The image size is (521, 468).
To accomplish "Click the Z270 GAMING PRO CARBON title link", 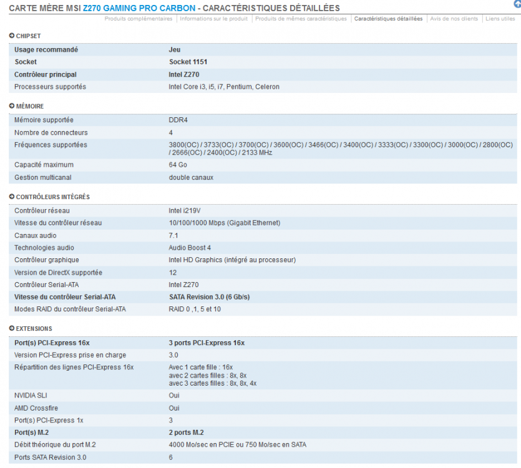I will (x=139, y=8).
